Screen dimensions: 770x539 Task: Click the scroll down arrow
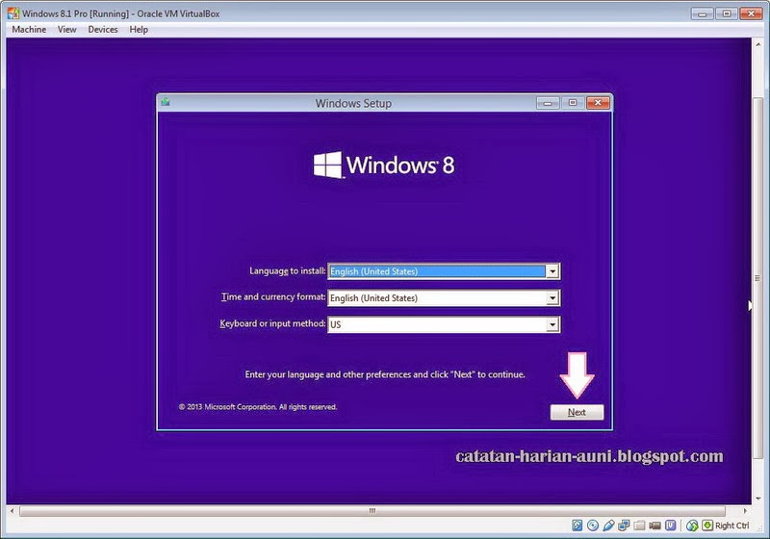[x=757, y=499]
